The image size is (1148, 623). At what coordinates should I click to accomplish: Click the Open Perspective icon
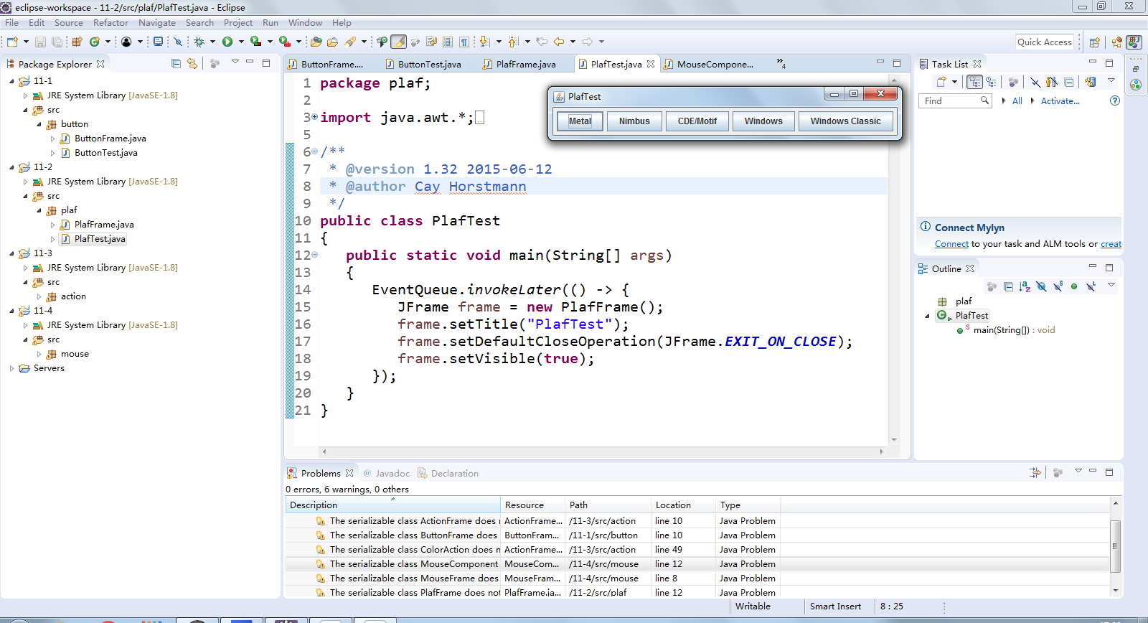[x=1094, y=42]
